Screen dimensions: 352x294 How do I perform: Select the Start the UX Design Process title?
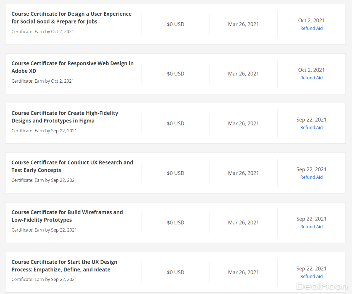coord(64,266)
